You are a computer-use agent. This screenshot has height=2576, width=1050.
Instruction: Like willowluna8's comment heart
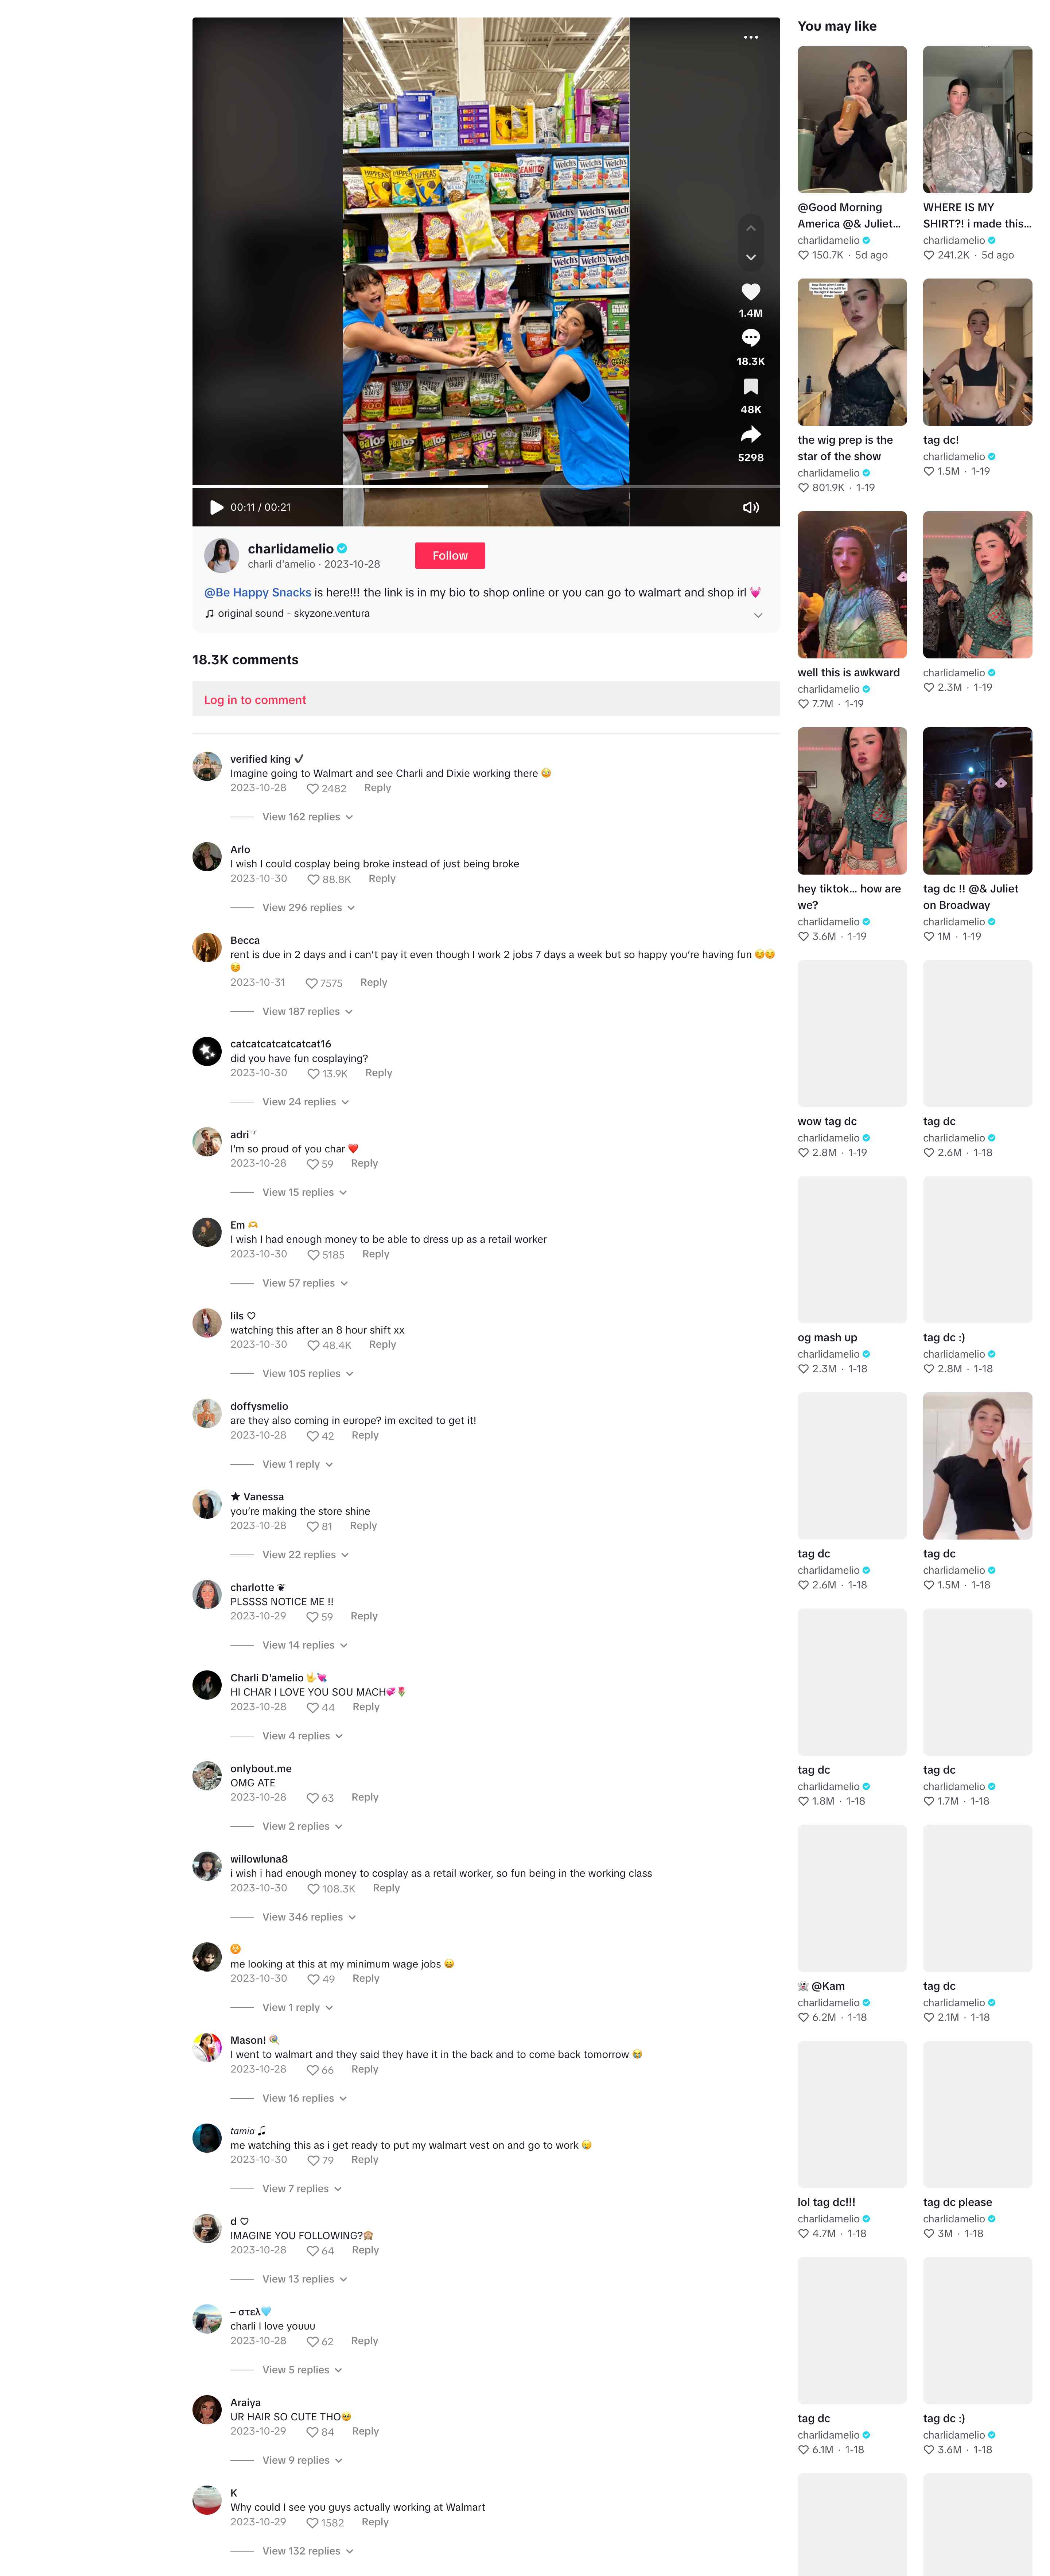(x=313, y=1889)
